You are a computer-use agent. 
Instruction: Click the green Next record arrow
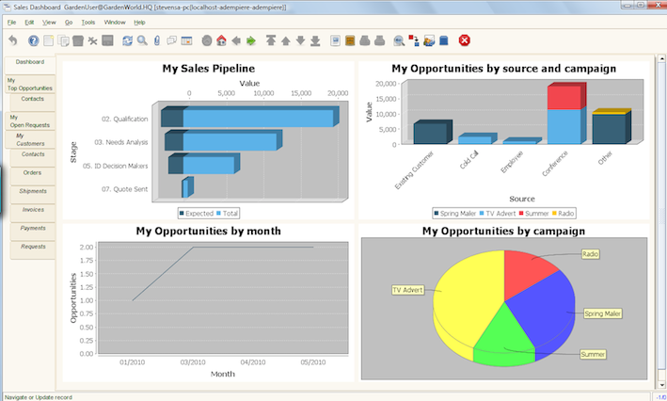click(x=251, y=40)
